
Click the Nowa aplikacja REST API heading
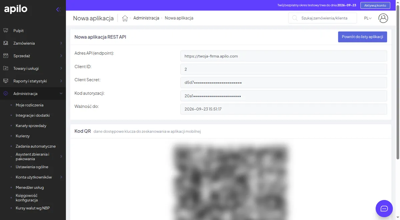[x=100, y=37]
